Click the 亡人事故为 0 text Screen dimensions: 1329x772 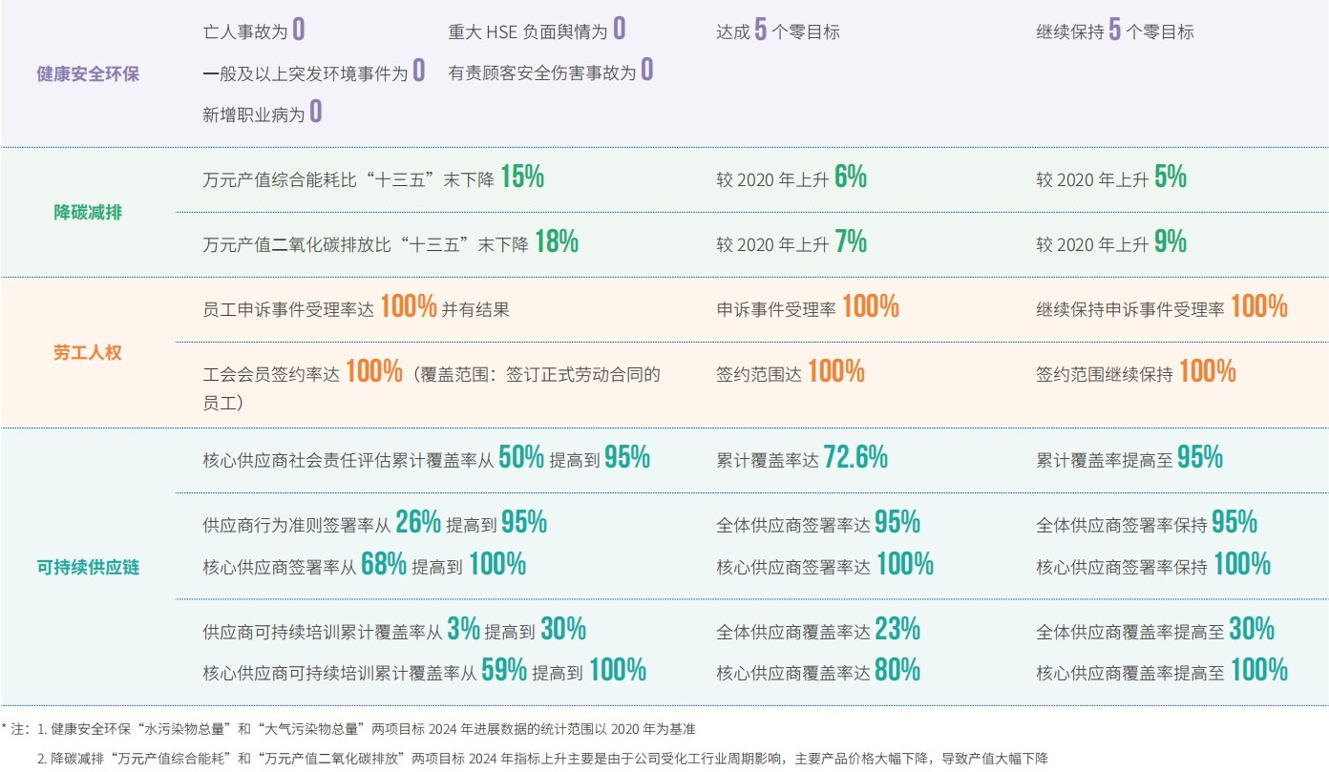point(254,31)
